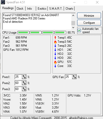The width and height of the screenshot is (103, 119).
Task: Minimize SpeedFan via the title bar button
Action: [74, 2]
